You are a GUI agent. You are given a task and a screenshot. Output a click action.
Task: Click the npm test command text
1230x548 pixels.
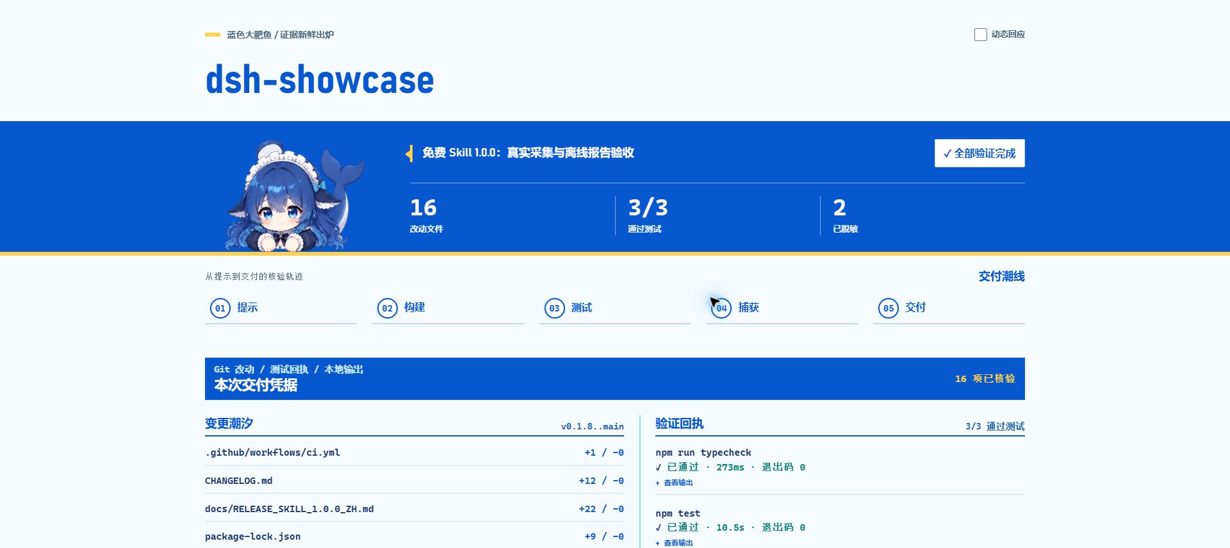point(678,513)
